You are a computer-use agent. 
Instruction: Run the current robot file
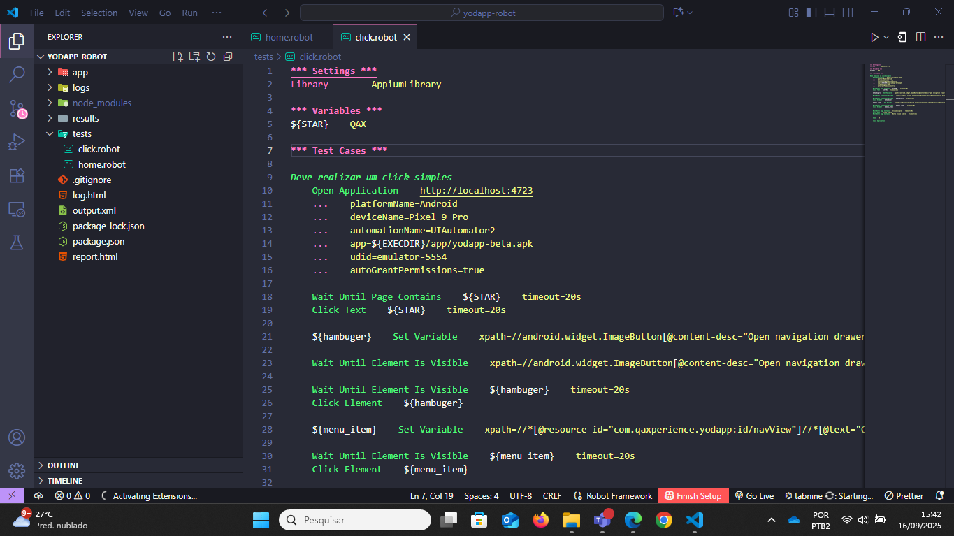pos(874,37)
